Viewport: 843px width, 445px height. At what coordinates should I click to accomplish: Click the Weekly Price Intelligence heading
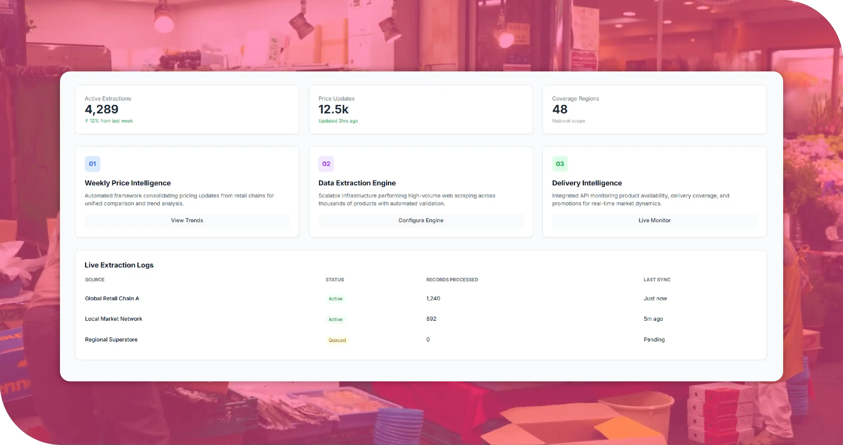[128, 183]
